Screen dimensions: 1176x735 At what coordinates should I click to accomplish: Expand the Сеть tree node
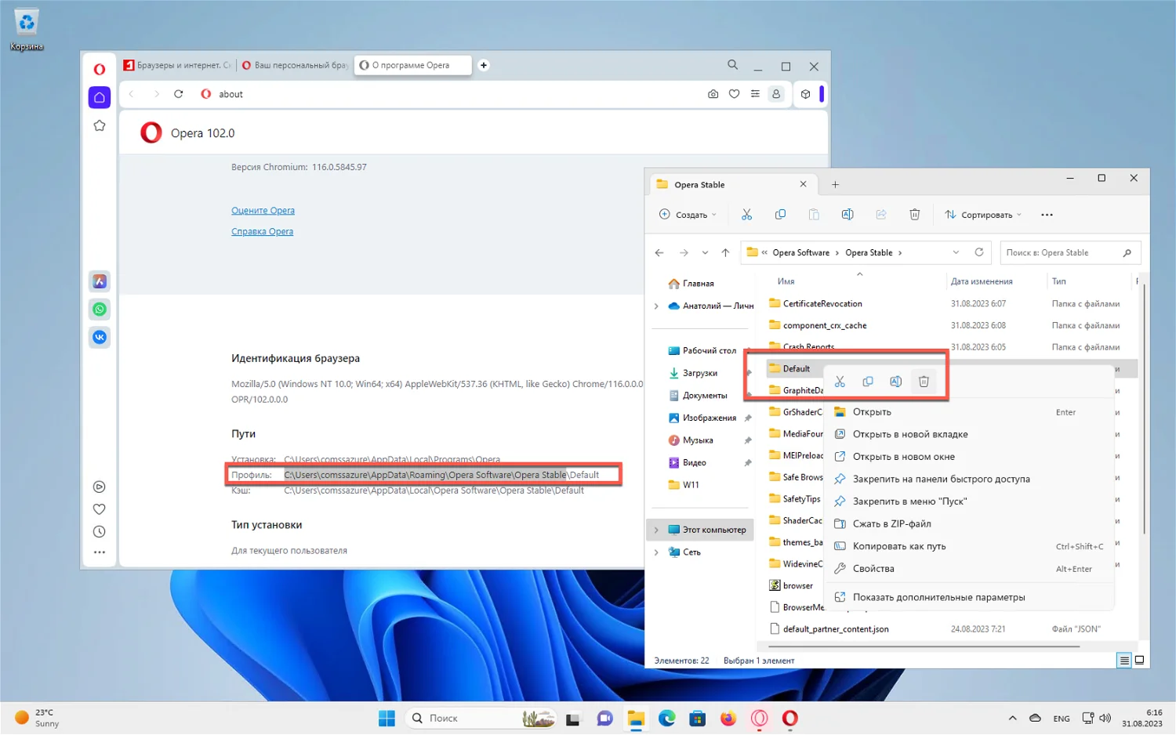pyautogui.click(x=656, y=552)
